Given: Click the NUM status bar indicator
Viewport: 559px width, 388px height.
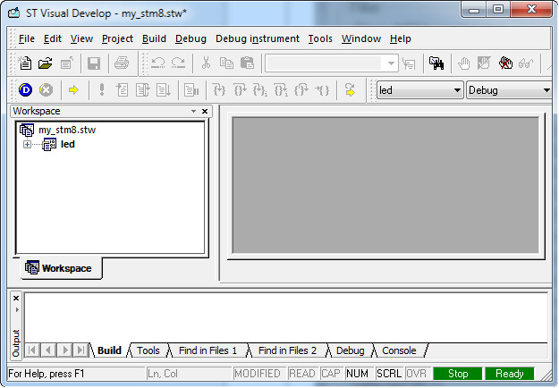Looking at the screenshot, I should [x=357, y=374].
